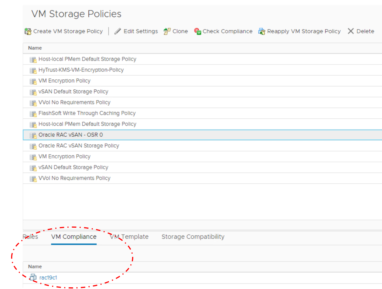Sort policies by the top Name column header
The image size is (382, 289).
35,48
